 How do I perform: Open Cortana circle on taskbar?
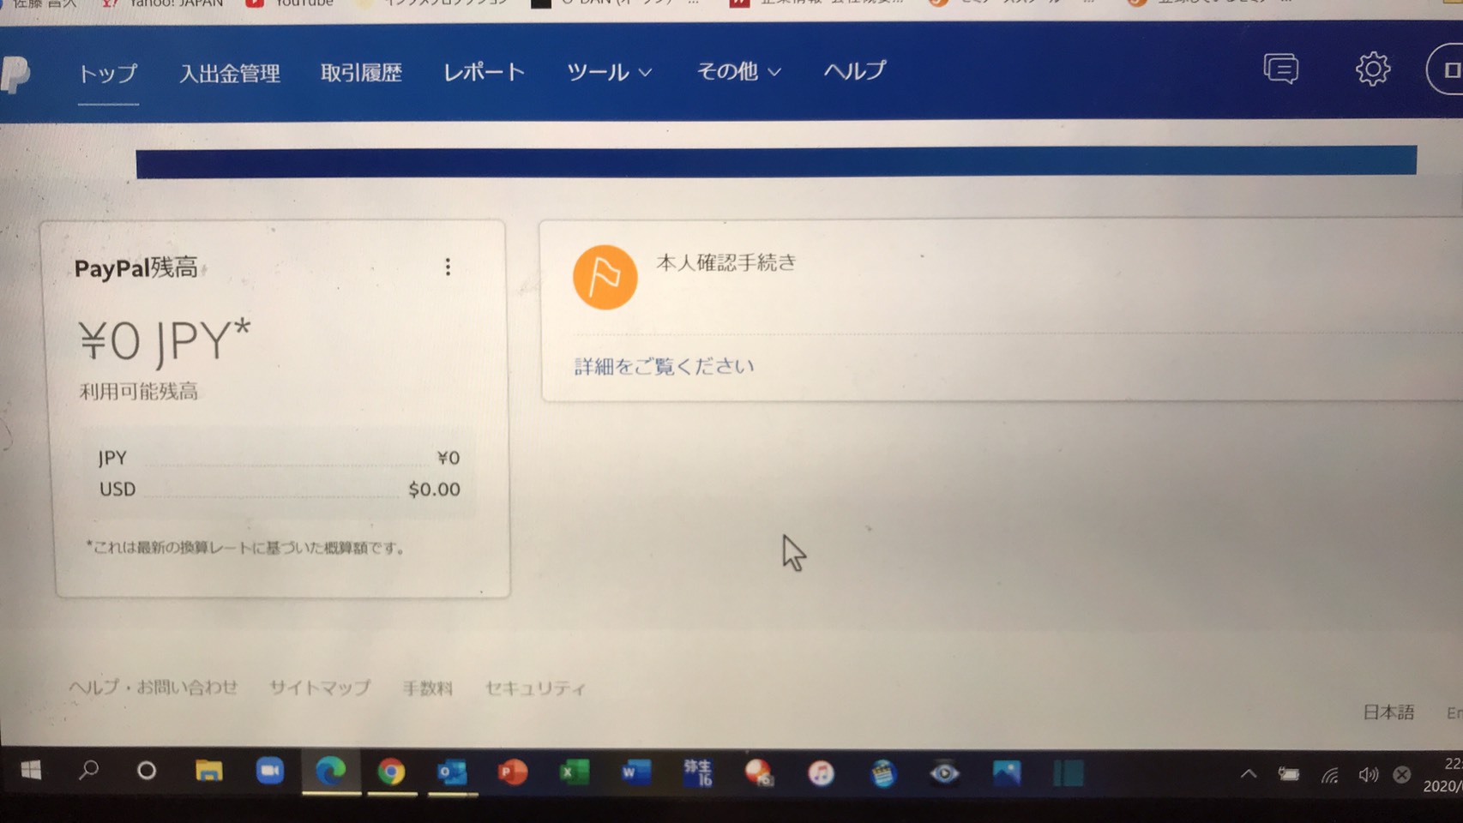(147, 771)
